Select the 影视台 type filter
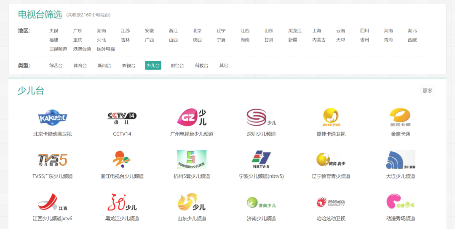Image resolution: width=455 pixels, height=229 pixels. (129, 65)
